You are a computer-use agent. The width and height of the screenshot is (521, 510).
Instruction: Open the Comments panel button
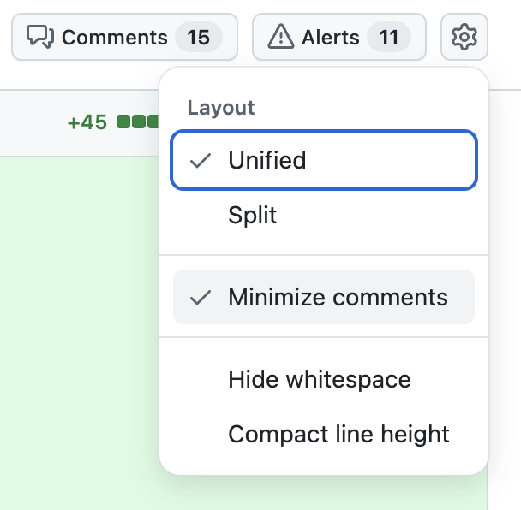pos(124,37)
